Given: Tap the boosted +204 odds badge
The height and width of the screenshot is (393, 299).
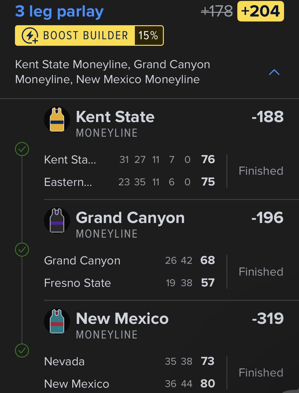Looking at the screenshot, I should coord(260,12).
